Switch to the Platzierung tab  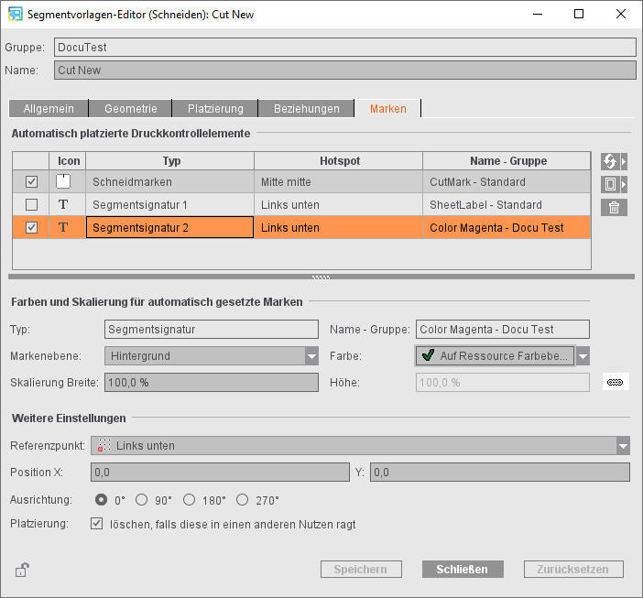pyautogui.click(x=215, y=109)
